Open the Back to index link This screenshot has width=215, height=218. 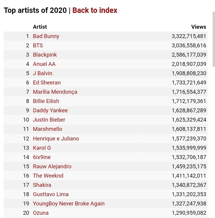coord(95,10)
